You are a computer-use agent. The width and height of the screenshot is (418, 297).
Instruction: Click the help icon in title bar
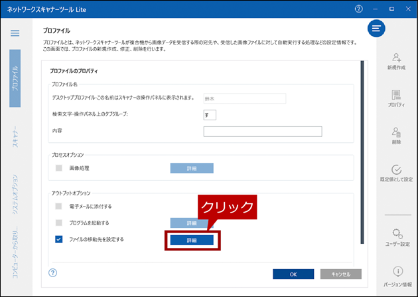click(x=359, y=9)
